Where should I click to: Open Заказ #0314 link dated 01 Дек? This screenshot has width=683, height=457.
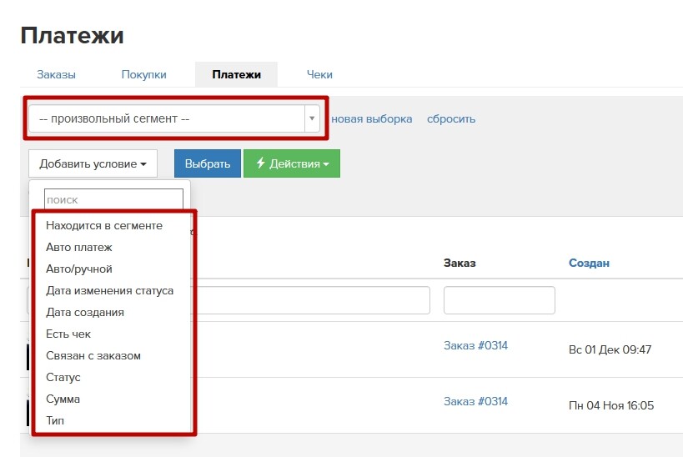[x=475, y=345]
